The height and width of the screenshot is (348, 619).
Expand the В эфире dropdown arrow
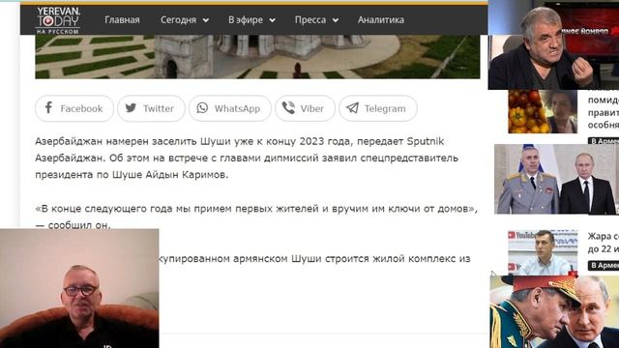[273, 20]
